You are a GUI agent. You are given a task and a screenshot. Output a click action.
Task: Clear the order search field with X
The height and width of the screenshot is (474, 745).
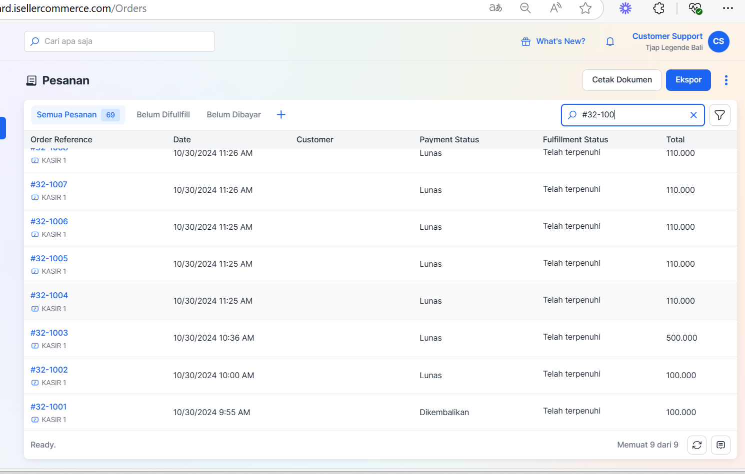click(693, 115)
